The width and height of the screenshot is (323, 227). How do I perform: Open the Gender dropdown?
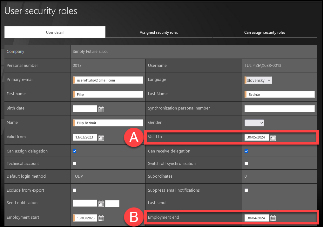[x=254, y=123]
